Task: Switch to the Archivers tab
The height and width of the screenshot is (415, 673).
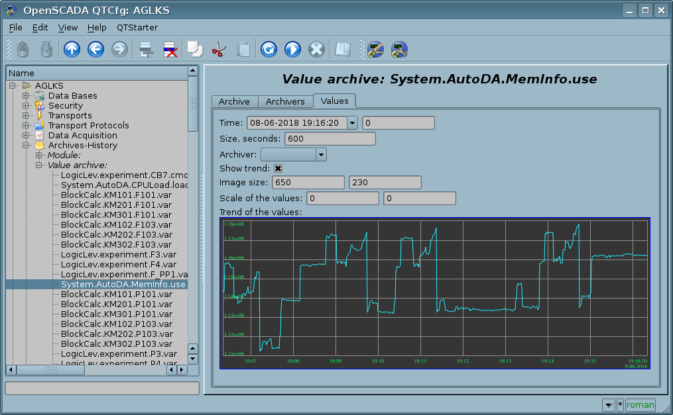Action: tap(285, 101)
